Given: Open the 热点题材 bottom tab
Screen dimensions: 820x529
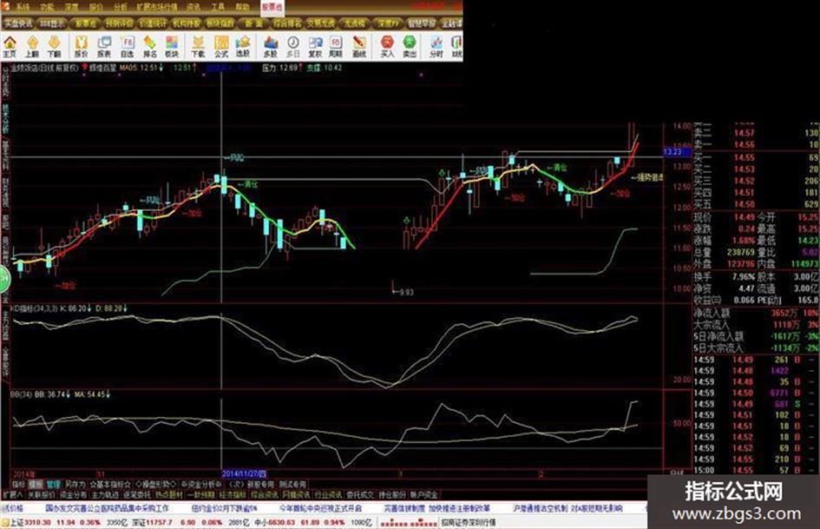Looking at the screenshot, I should (169, 494).
